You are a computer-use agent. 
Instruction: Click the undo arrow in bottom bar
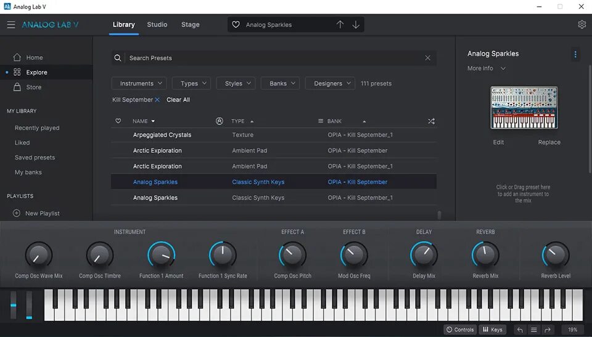tap(520, 330)
